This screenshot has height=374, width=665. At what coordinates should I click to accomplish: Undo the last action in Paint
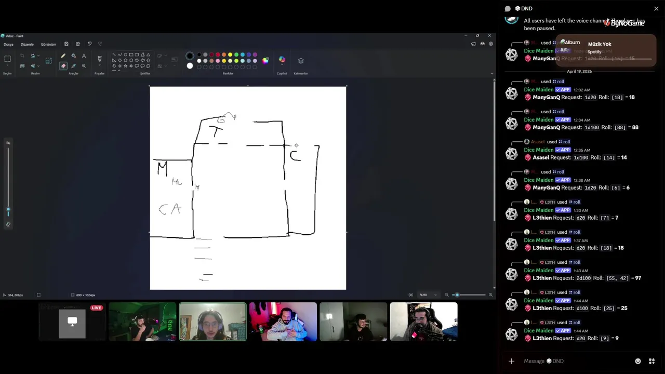pyautogui.click(x=89, y=44)
